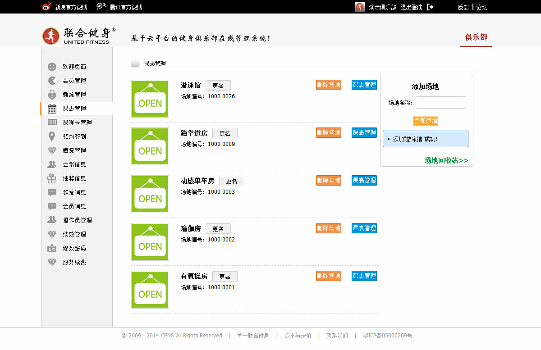Click the calendar icon beside 课表管理
The width and height of the screenshot is (541, 350).
(x=52, y=109)
